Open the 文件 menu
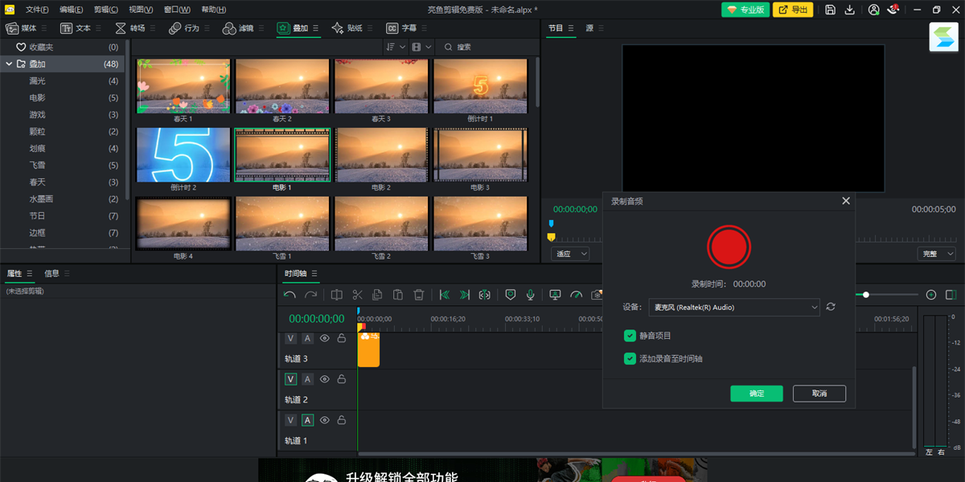Screen dimensions: 965x482 tap(36, 10)
